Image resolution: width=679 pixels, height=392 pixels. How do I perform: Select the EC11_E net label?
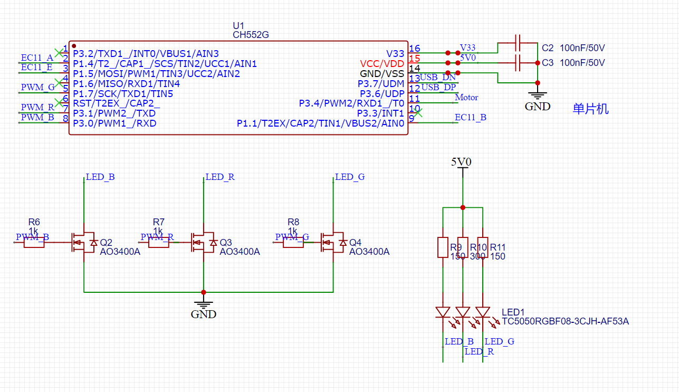click(x=36, y=67)
